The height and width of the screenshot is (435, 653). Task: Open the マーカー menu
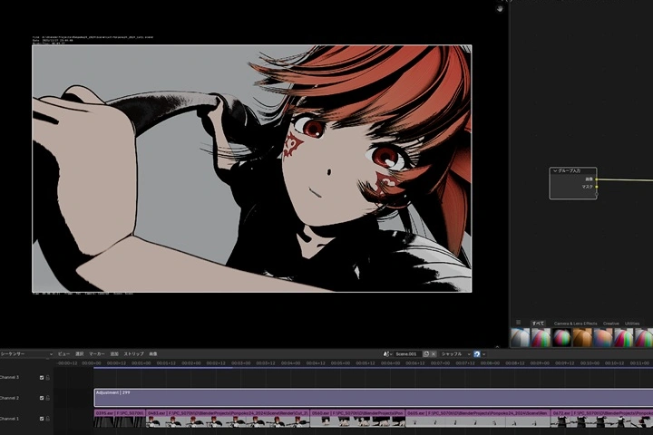click(97, 353)
